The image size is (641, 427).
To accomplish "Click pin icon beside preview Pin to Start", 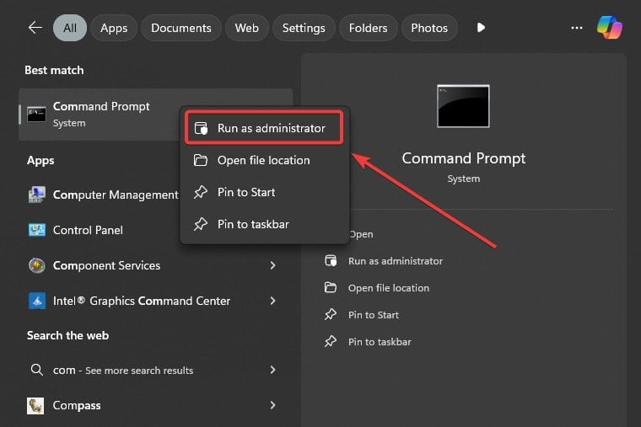I will pos(331,314).
